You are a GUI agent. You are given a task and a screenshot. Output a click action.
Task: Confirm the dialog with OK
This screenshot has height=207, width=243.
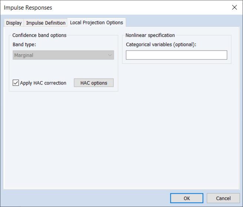click(187, 198)
